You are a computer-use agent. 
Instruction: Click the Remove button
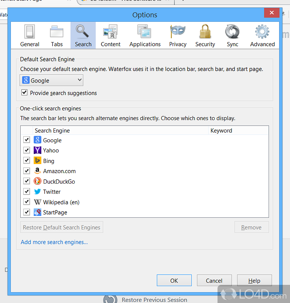click(251, 227)
